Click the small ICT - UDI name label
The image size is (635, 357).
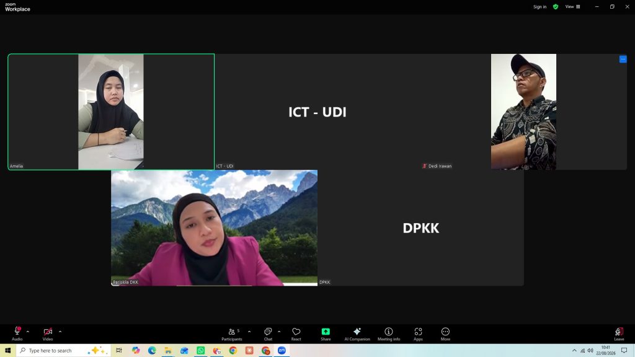pos(224,166)
